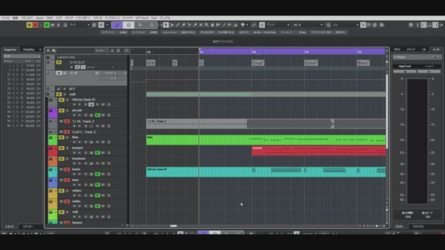Select the Zoom magnifier tool

click(x=207, y=25)
